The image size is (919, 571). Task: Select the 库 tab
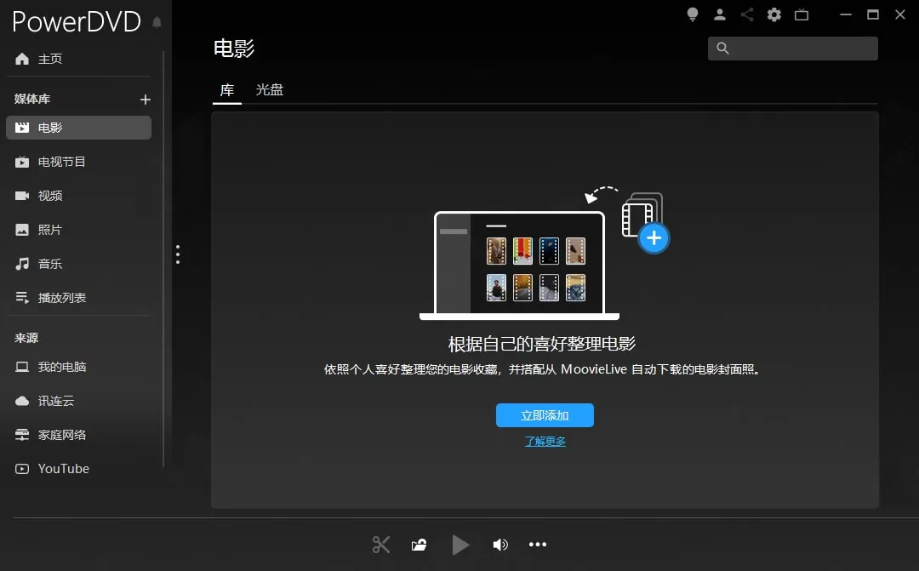(227, 89)
